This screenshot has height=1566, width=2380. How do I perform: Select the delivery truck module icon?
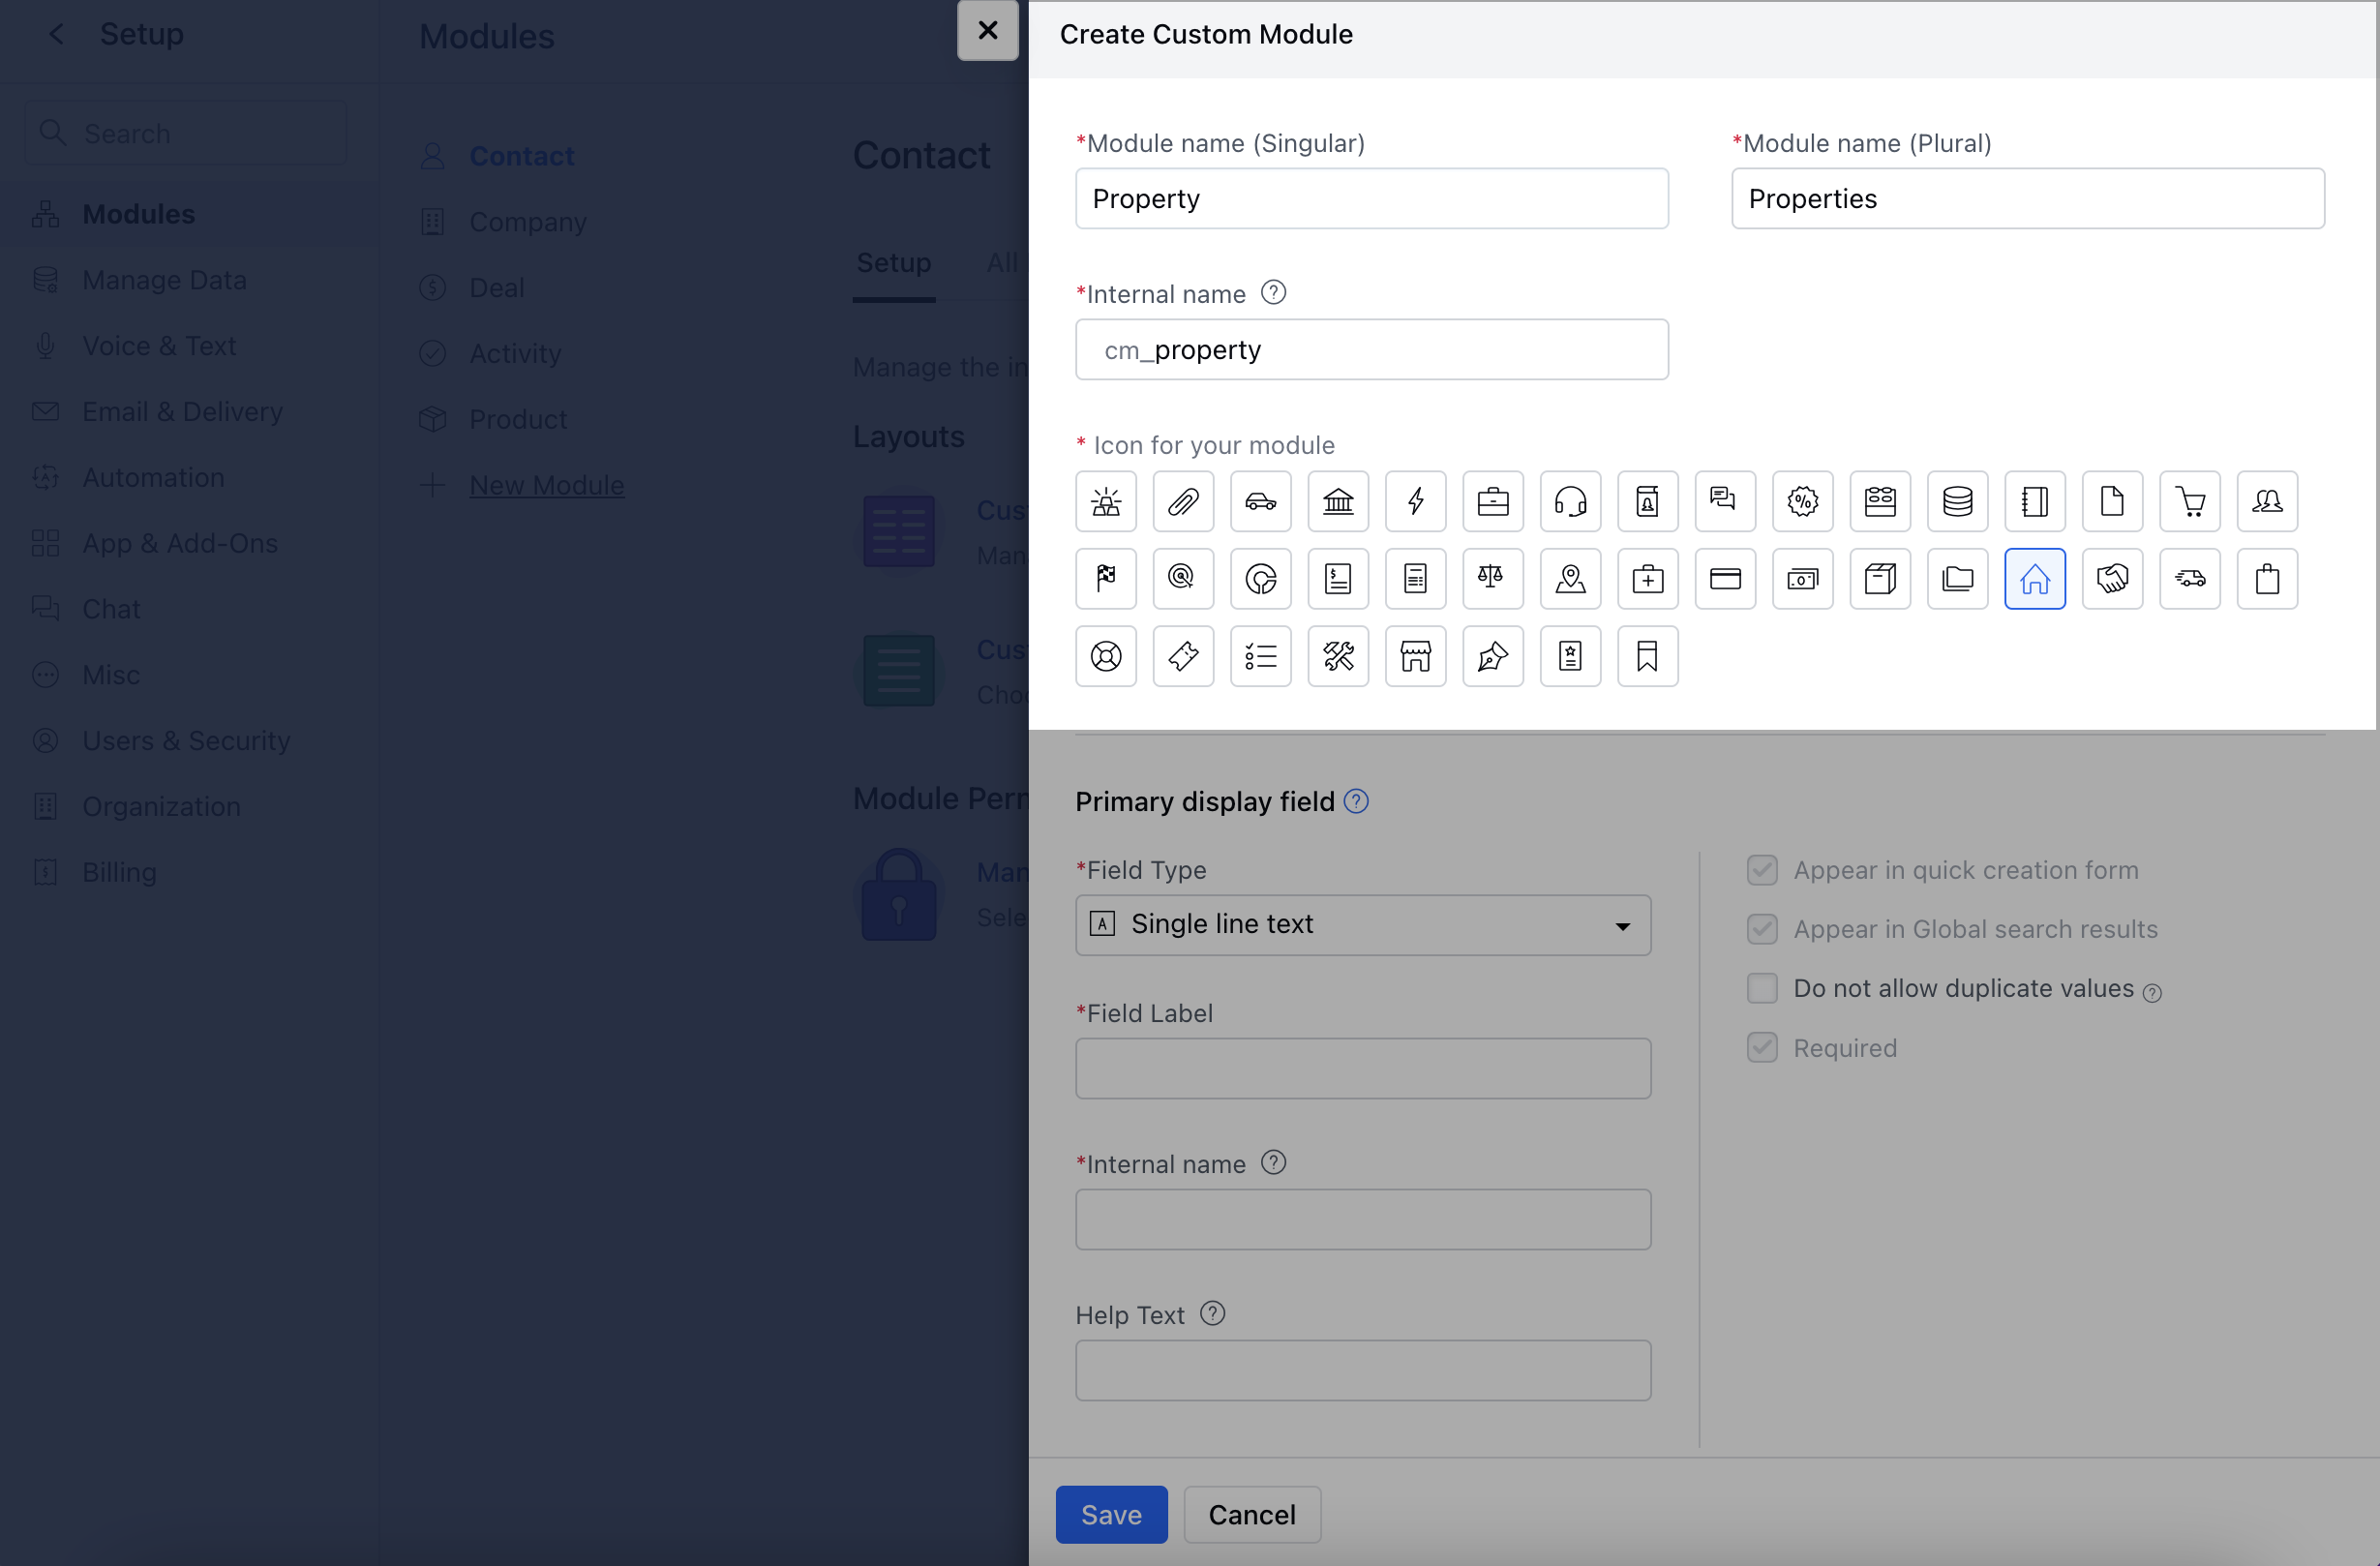[x=2190, y=578]
